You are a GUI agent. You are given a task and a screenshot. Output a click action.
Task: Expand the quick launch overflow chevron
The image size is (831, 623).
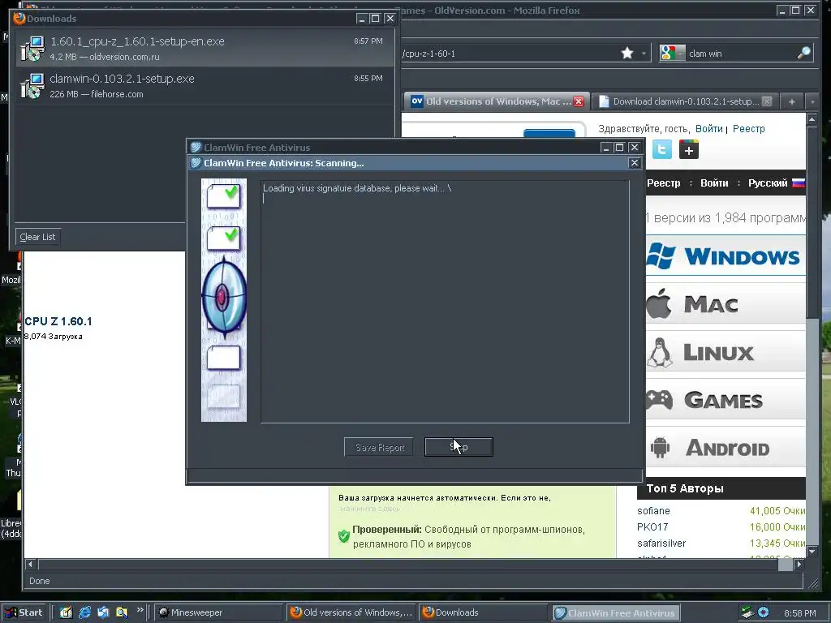140,610
